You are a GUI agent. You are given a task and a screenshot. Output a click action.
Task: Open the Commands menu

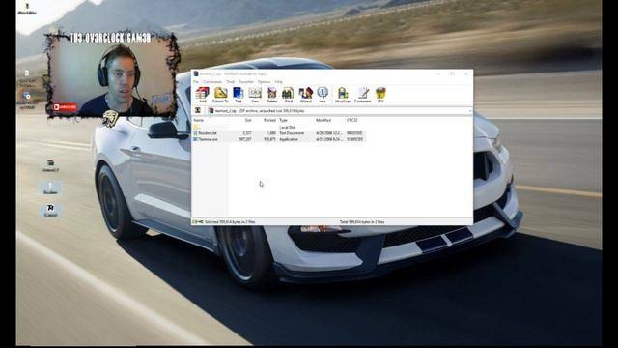(x=212, y=81)
